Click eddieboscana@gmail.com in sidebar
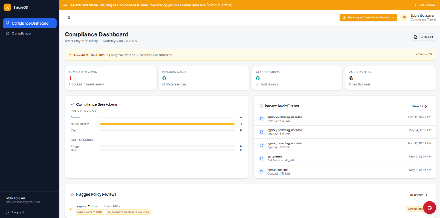440x218 pixels. point(23,202)
